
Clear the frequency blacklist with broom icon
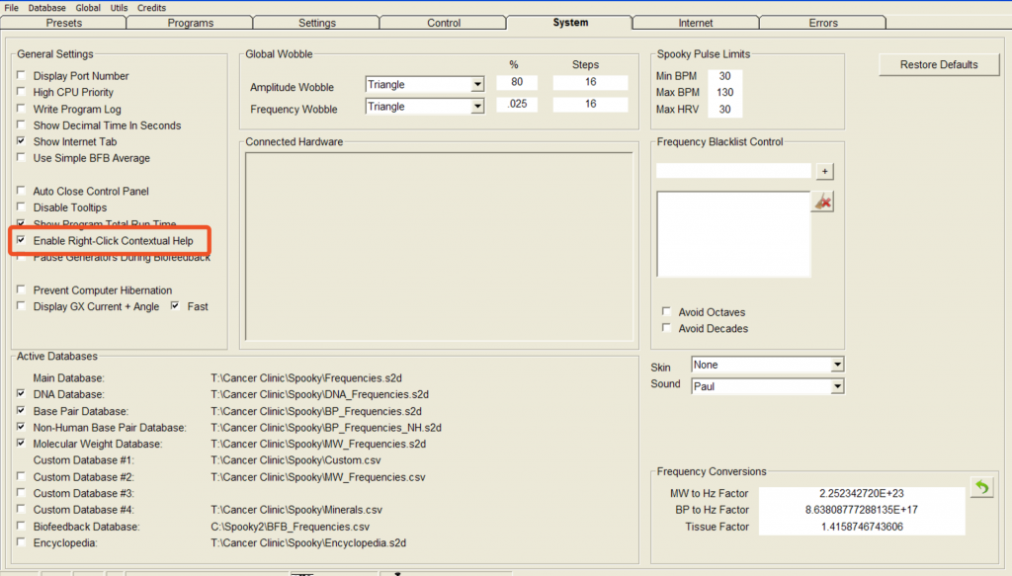pyautogui.click(x=822, y=202)
